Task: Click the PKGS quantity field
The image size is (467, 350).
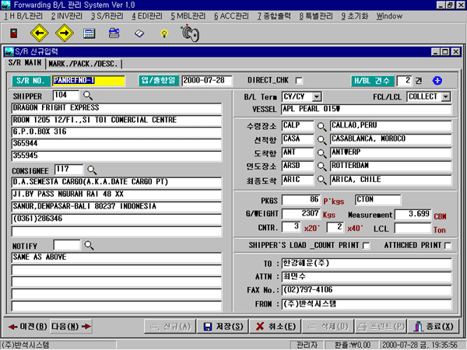Action: [300, 200]
